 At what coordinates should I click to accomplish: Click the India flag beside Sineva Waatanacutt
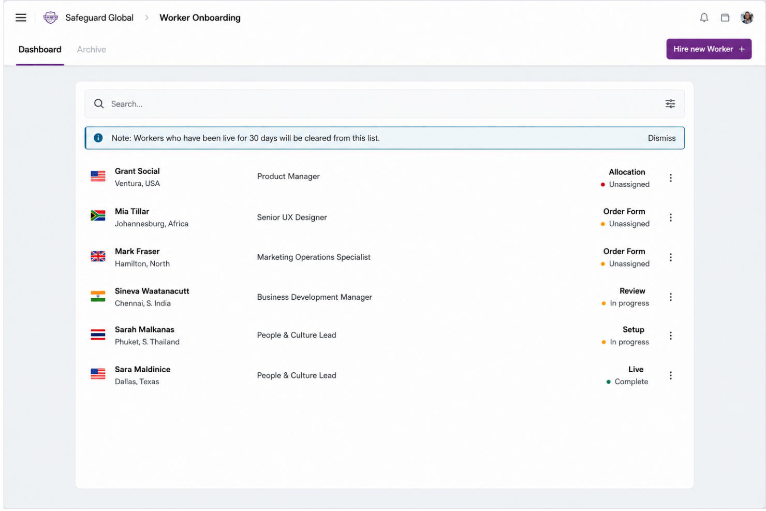tap(98, 296)
